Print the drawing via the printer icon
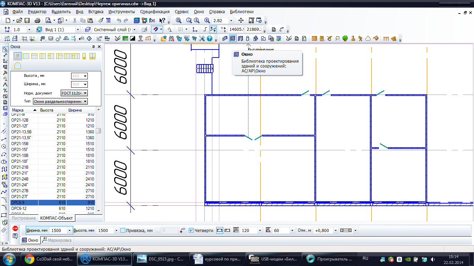This screenshot has height=266, width=474. pos(37,20)
